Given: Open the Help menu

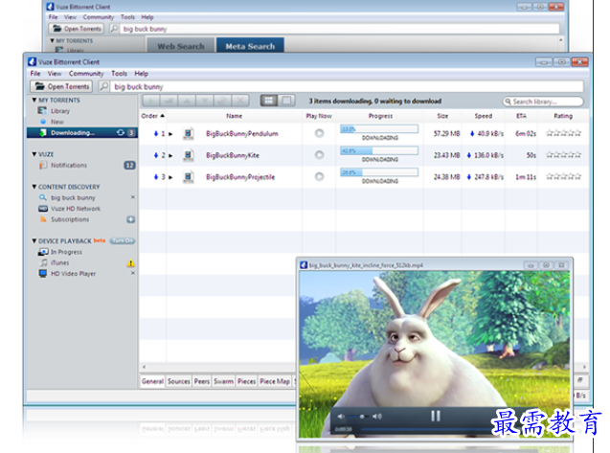Looking at the screenshot, I should pyautogui.click(x=141, y=74).
